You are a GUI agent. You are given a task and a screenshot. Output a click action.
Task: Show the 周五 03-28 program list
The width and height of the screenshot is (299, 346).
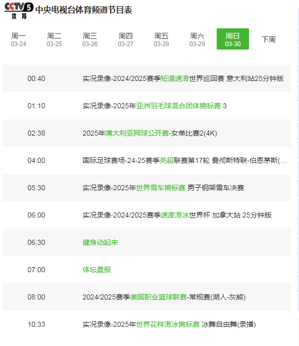(x=161, y=39)
